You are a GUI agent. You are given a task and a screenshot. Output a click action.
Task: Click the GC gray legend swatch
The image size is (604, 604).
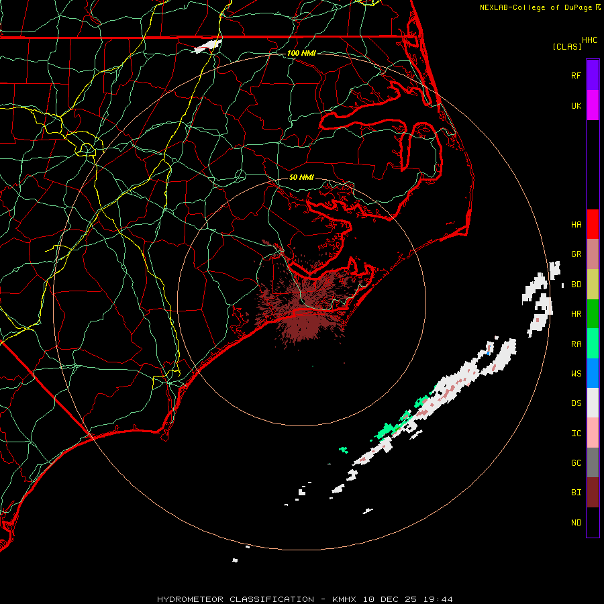[x=593, y=462]
